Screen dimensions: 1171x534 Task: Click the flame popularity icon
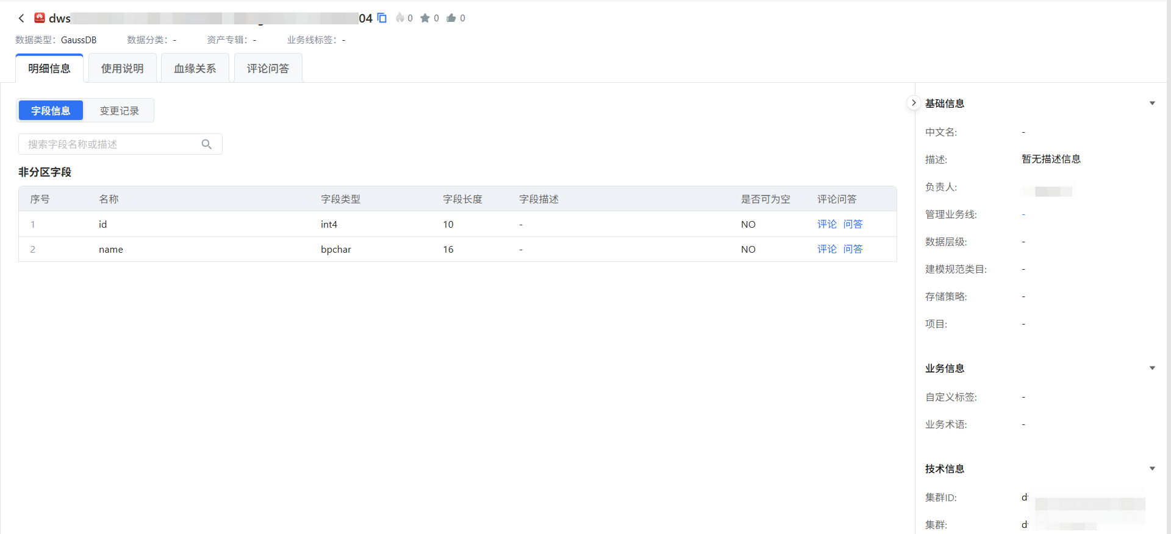(400, 18)
